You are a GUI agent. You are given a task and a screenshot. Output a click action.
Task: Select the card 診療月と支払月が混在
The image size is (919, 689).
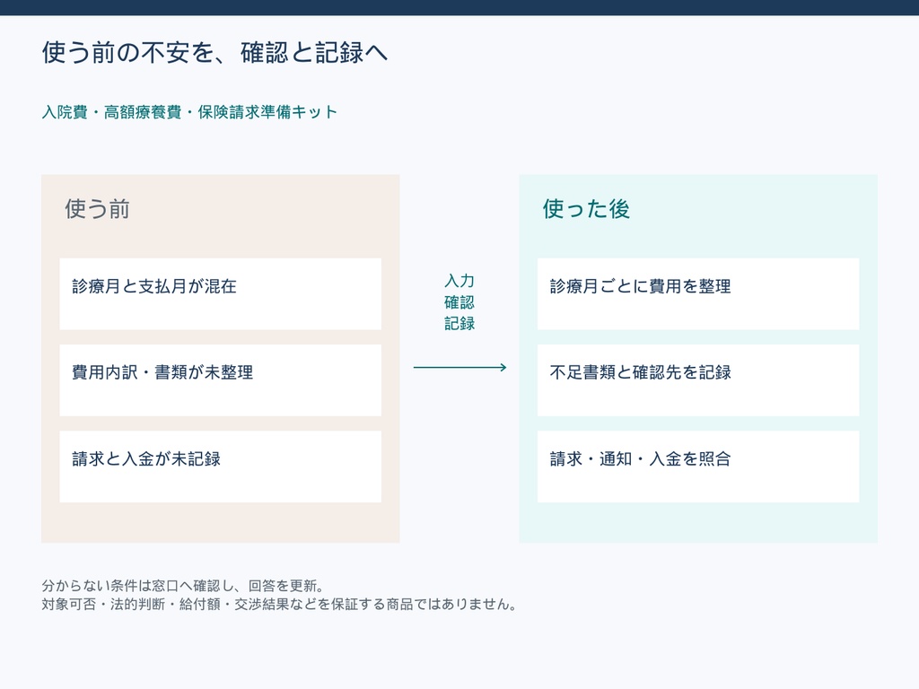coord(221,294)
